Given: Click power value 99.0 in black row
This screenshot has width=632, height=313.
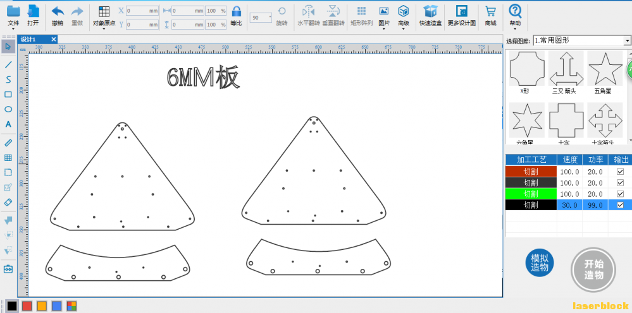Looking at the screenshot, I should point(595,205).
